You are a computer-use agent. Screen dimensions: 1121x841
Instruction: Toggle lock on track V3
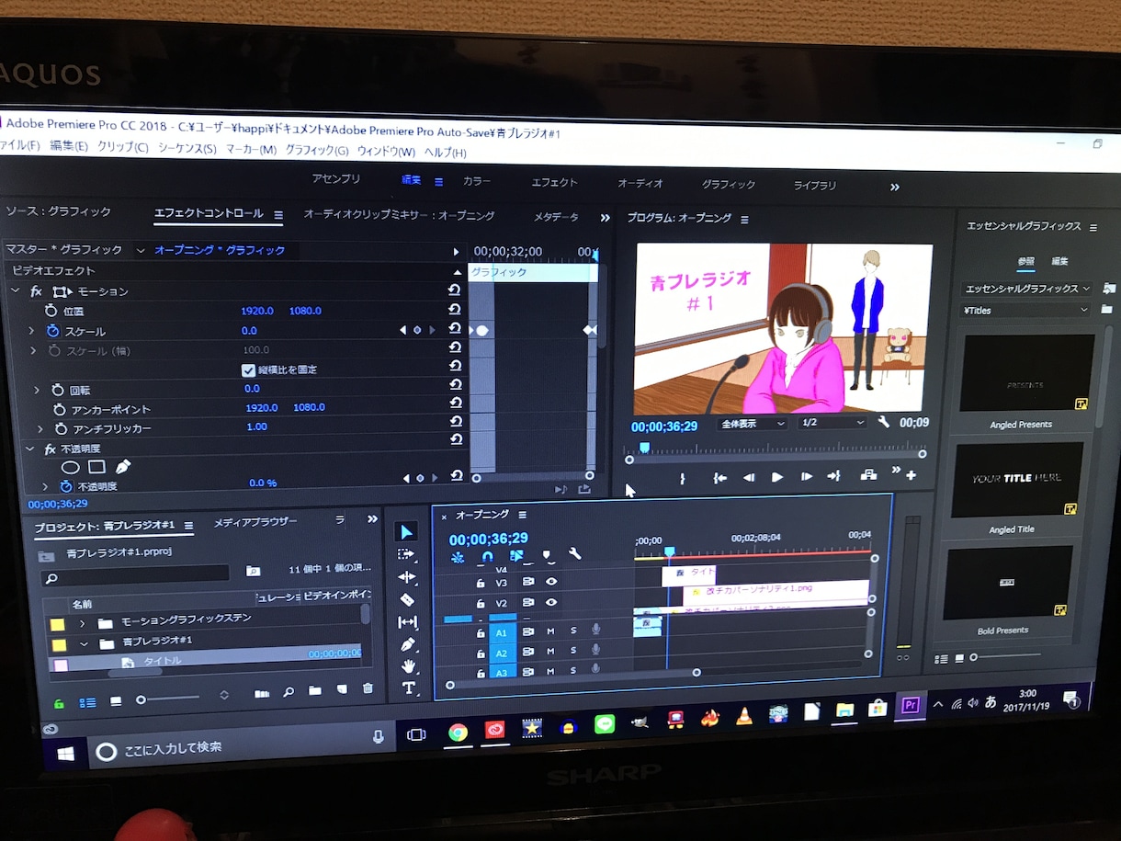pyautogui.click(x=480, y=583)
